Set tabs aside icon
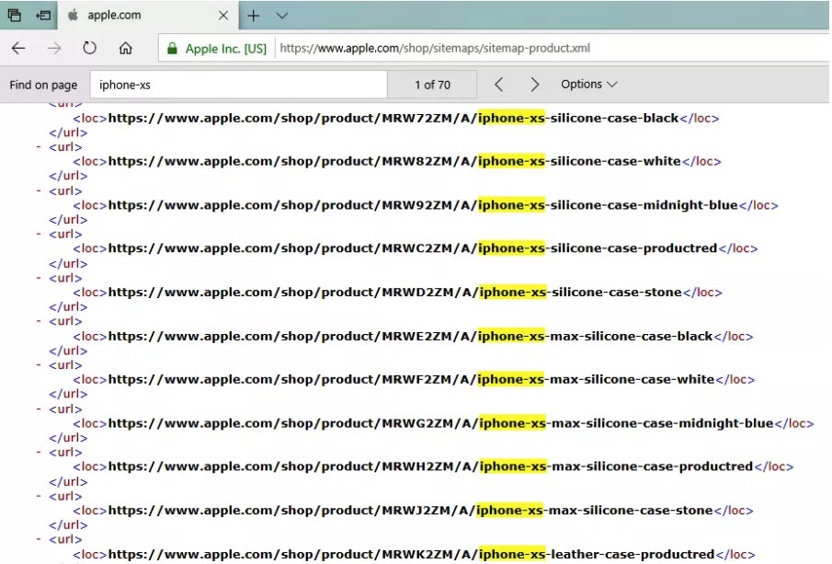Image resolution: width=832 pixels, height=564 pixels. 43,16
